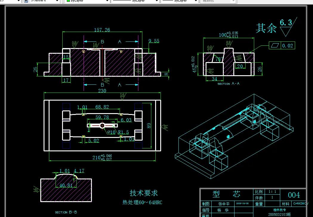Select the 004 drawing number
This screenshot has width=313, height=217.
(x=294, y=195)
